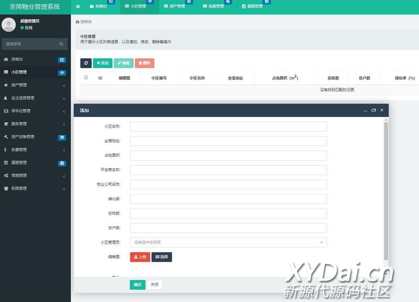The image size is (419, 302).
Task: Click the green 添加 button
Action: pyautogui.click(x=103, y=63)
